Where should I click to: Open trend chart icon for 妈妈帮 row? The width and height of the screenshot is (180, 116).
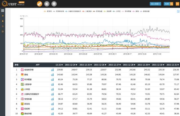53,109
